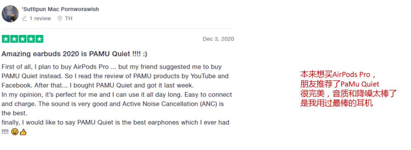The image size is (411, 150).
Task: Open Suttipun Mac Pornworawish's profile name
Action: pos(60,9)
